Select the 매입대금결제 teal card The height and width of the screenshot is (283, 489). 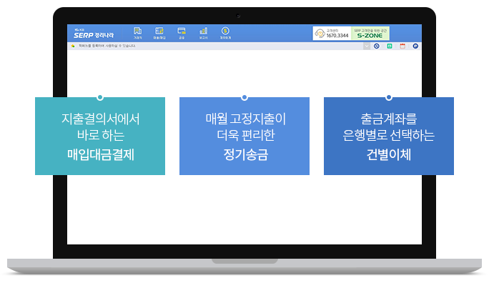(100, 136)
